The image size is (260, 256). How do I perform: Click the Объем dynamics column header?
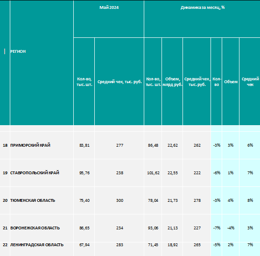point(231,81)
